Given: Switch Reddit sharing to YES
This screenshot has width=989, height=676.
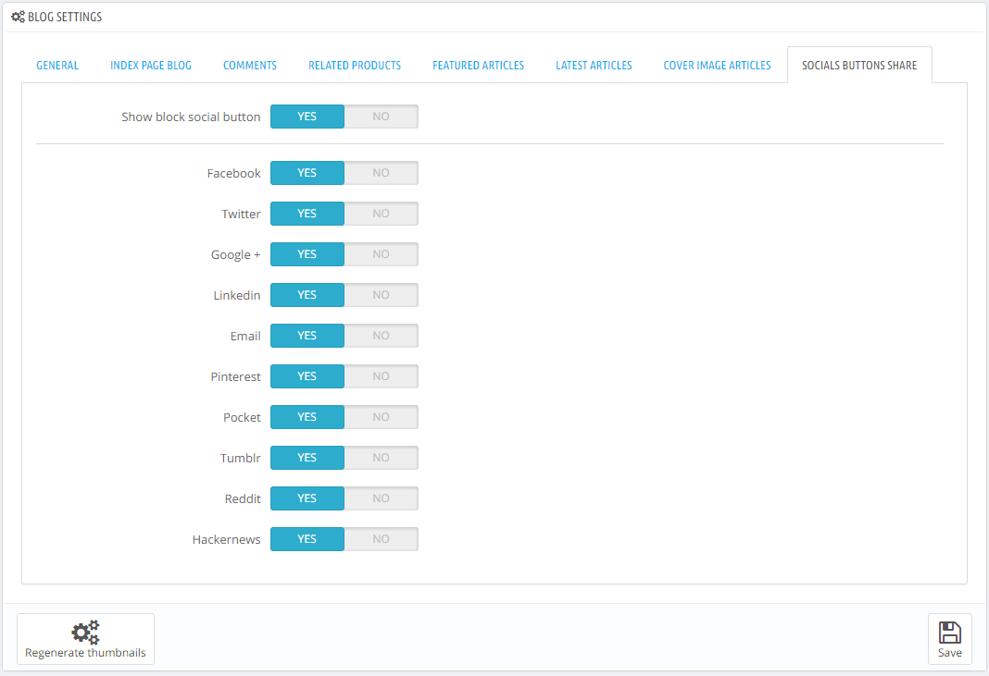Looking at the screenshot, I should pyautogui.click(x=307, y=498).
